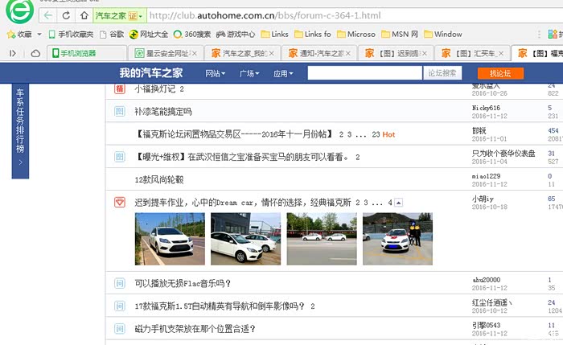Image resolution: width=563 pixels, height=345 pixels.
Task: Click the orange 找论坛 button
Action: coord(500,73)
